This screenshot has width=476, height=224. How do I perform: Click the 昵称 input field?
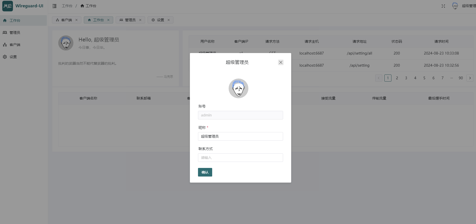(240, 136)
